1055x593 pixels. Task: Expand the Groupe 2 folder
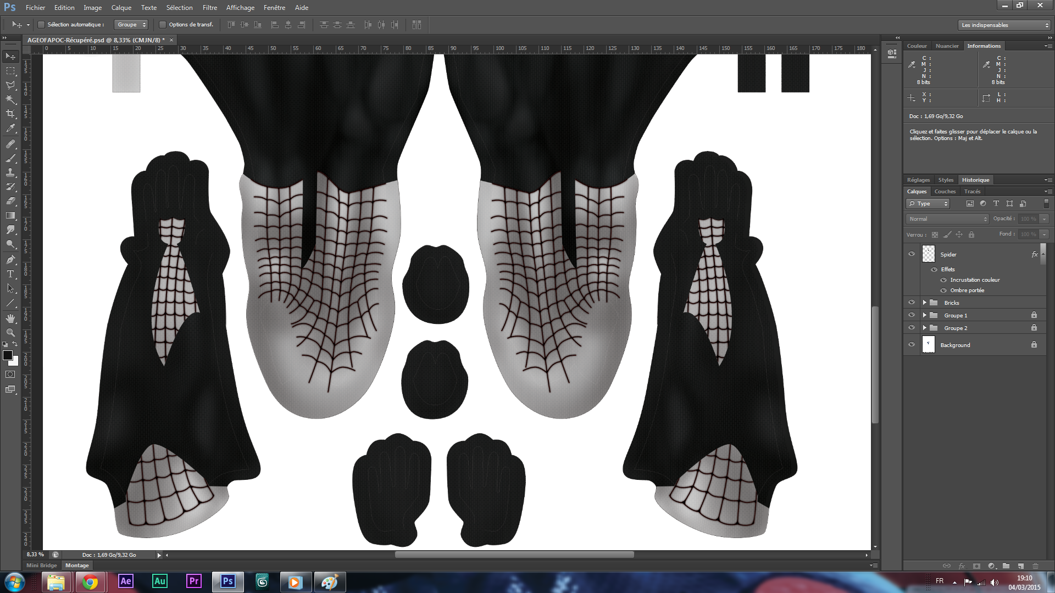925,328
